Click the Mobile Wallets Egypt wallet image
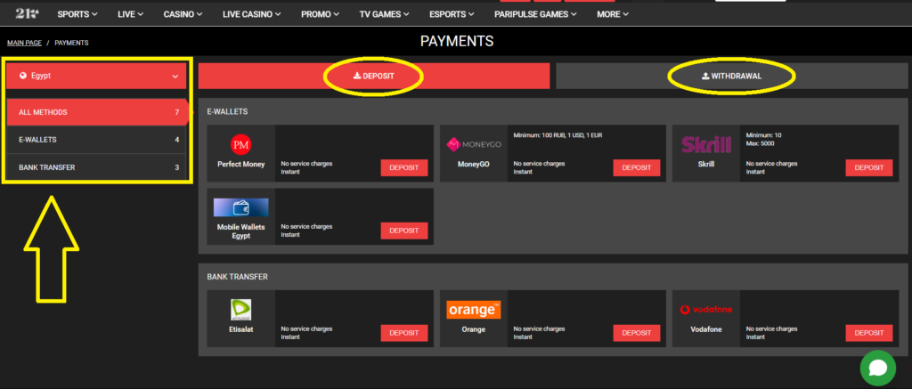The width and height of the screenshot is (912, 389). coord(240,207)
